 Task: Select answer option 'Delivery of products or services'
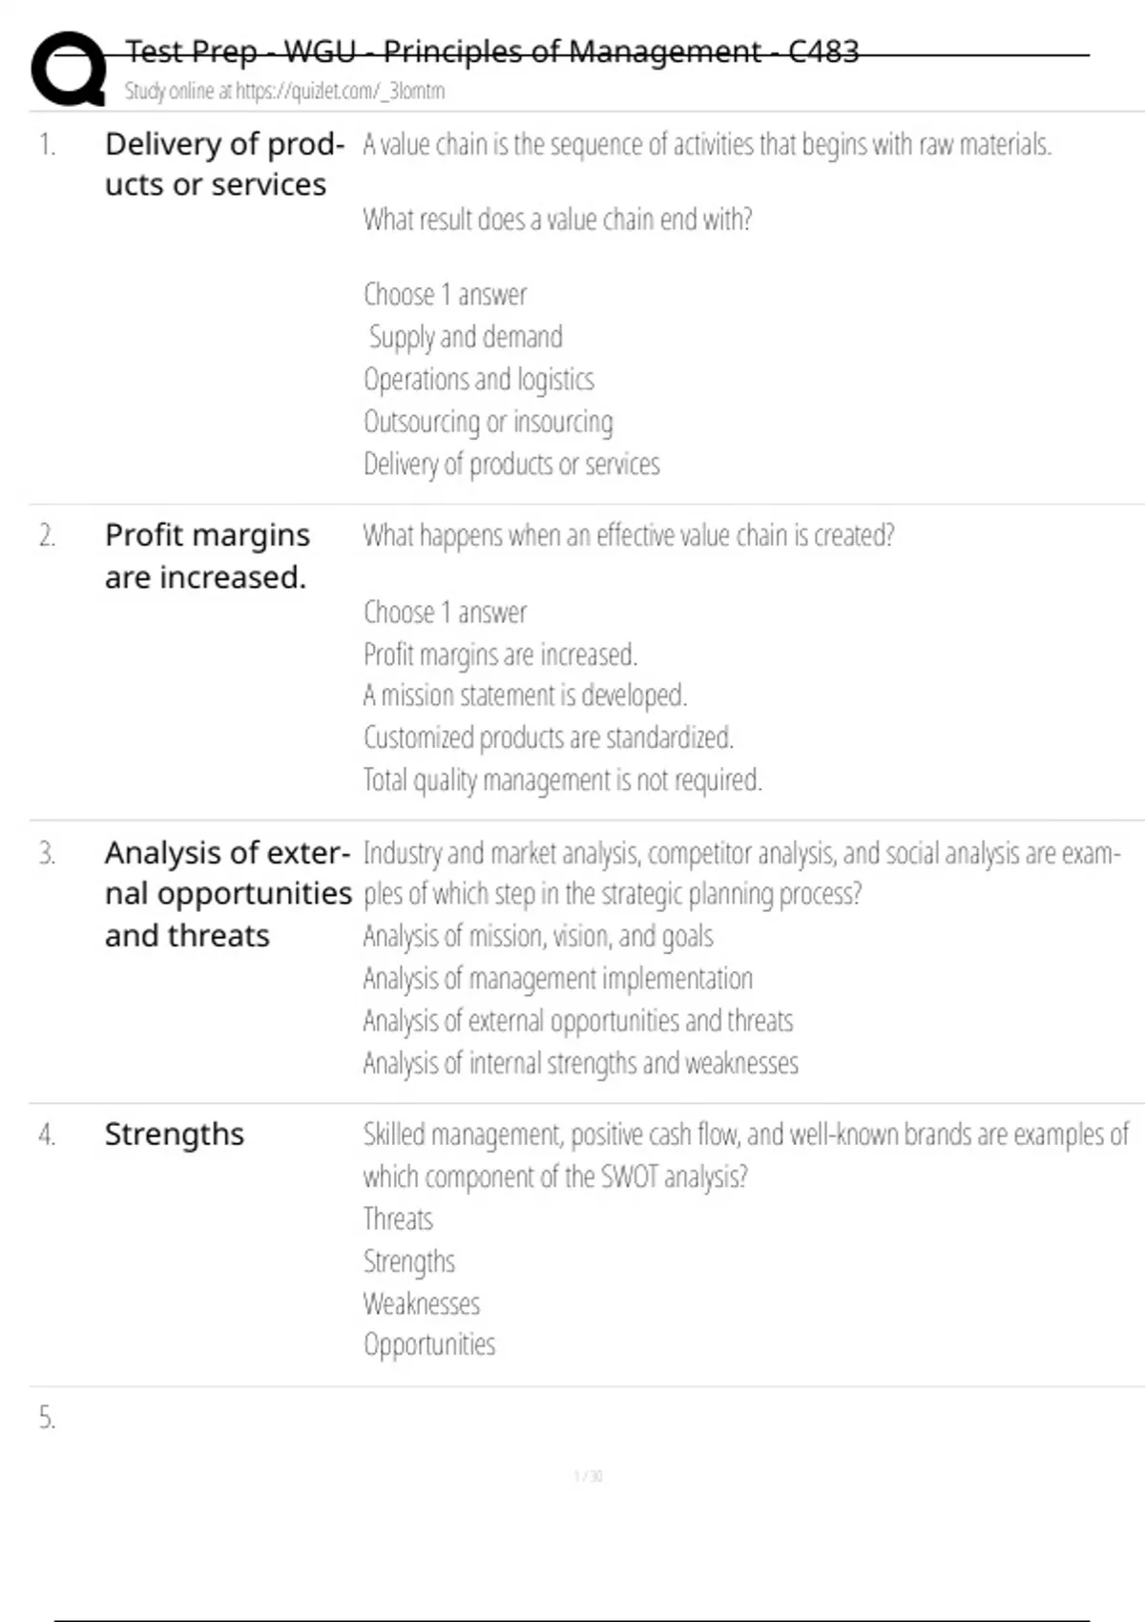point(511,464)
